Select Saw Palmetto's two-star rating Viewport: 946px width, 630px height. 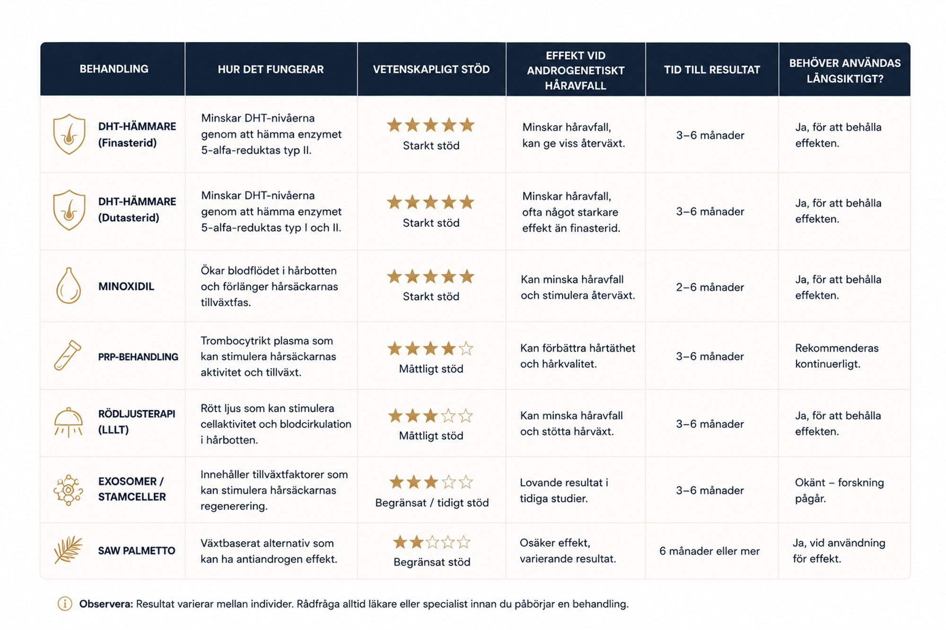pos(431,542)
